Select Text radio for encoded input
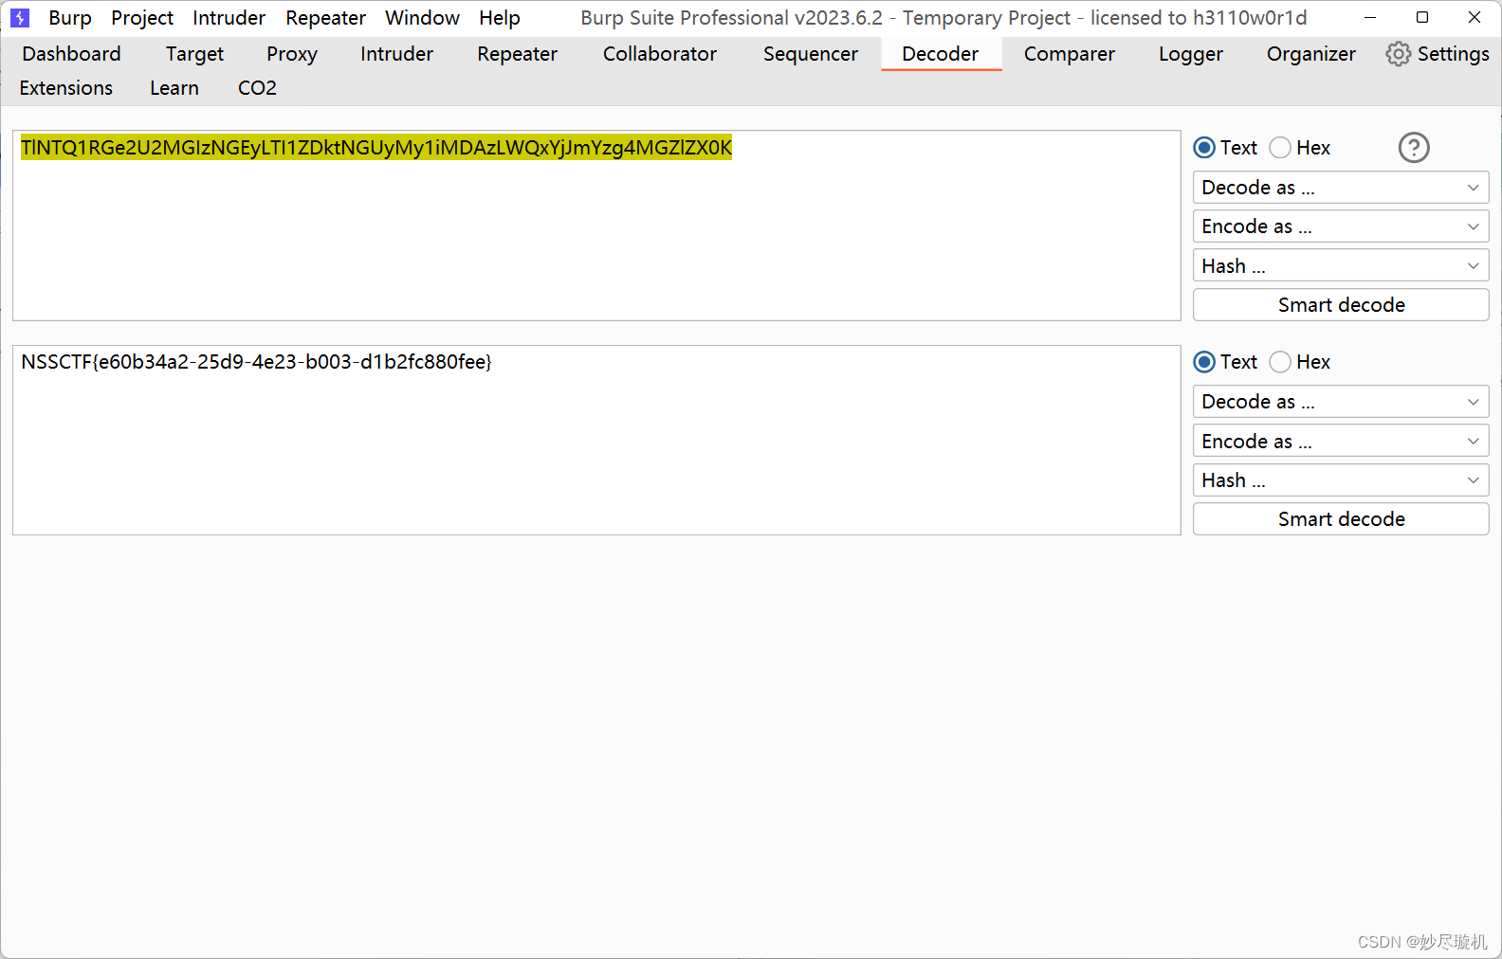 coord(1204,148)
